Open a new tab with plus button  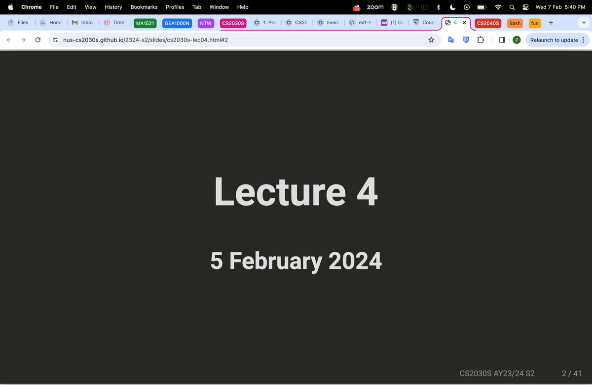(551, 23)
